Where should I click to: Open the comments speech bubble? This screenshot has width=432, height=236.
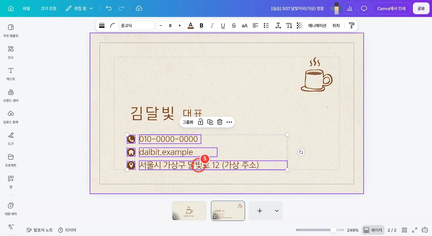[364, 8]
